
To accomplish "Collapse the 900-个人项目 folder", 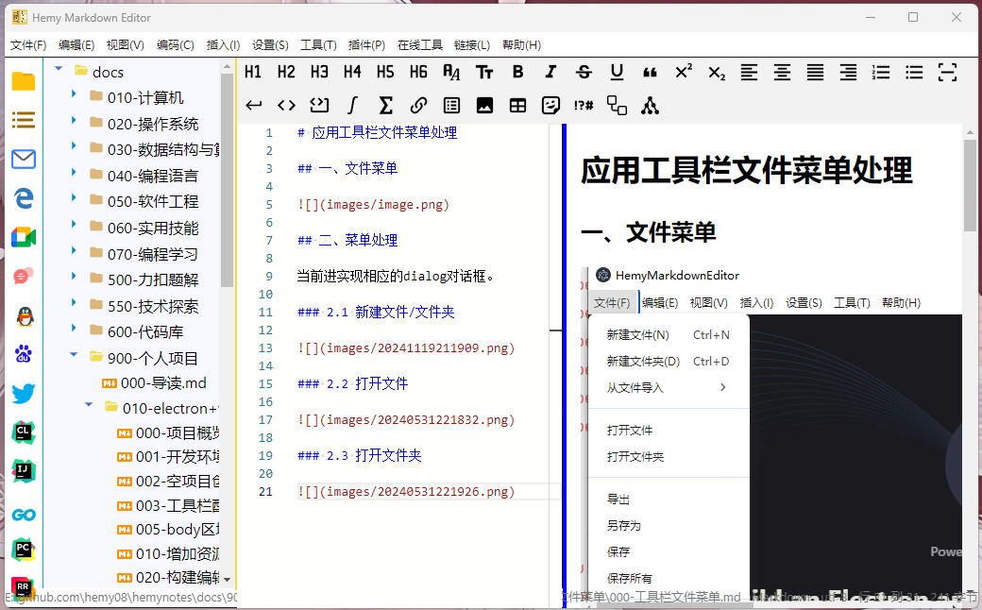I will (x=75, y=356).
